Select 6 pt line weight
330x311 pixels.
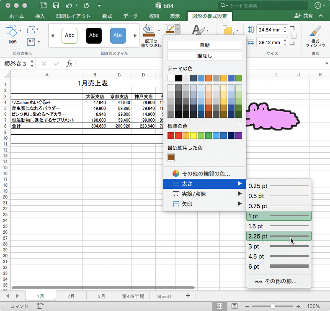tap(279, 267)
